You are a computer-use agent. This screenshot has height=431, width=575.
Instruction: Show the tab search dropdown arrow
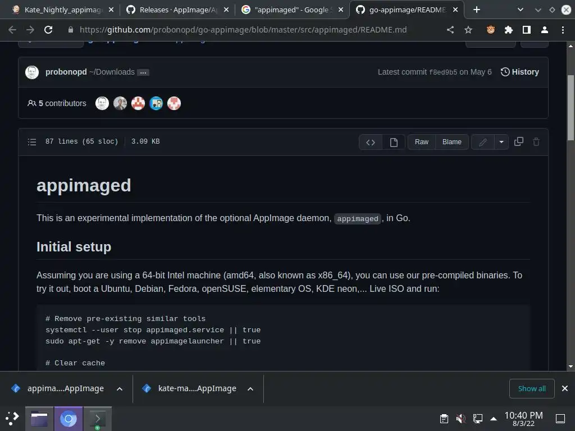click(x=521, y=10)
